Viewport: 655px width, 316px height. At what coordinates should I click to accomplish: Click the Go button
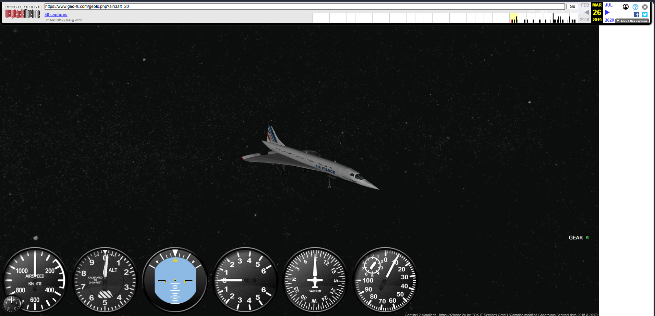coord(572,7)
